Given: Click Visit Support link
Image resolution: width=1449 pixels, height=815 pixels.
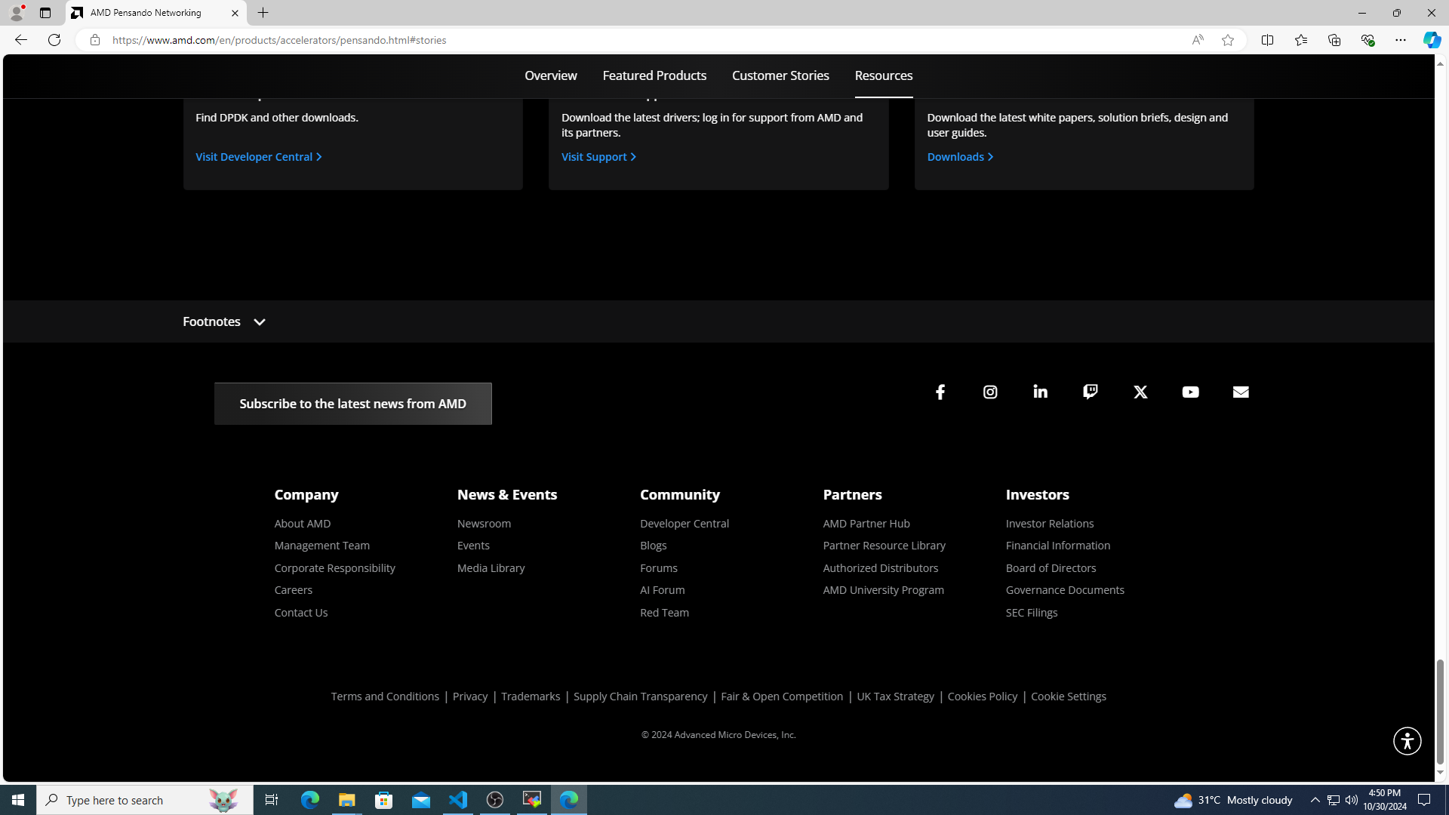Looking at the screenshot, I should click(x=598, y=157).
